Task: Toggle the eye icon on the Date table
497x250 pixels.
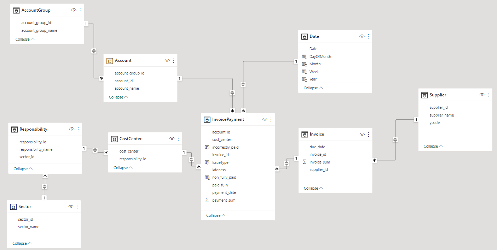Action: click(362, 36)
